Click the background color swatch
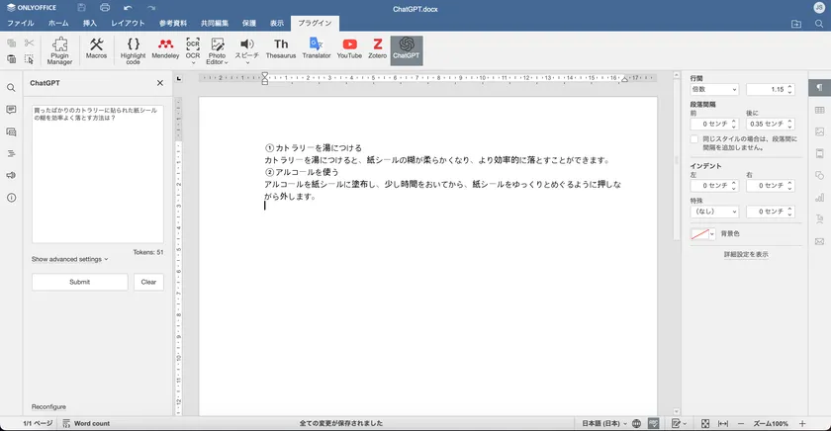 (x=703, y=234)
